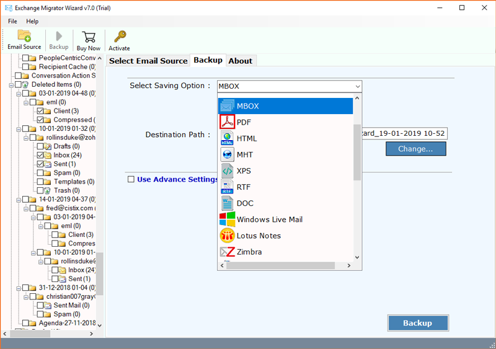
Task: Click the Change... button
Action: tap(415, 149)
